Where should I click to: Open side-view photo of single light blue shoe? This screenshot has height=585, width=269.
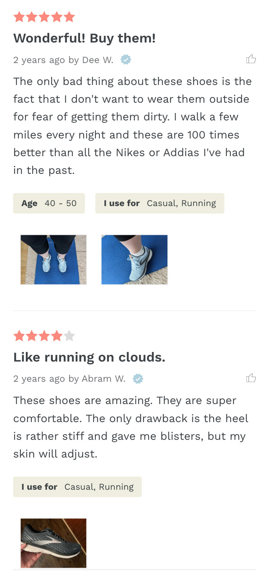[x=134, y=260]
